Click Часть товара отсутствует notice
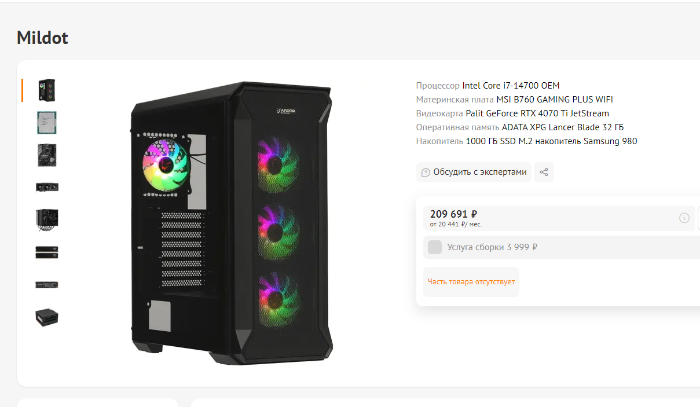700x407 pixels. [x=471, y=282]
